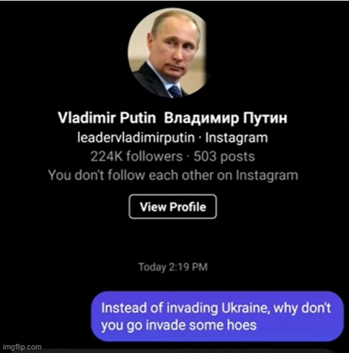This screenshot has width=349, height=353.
Task: Click the empty black area above the timestamp
Action: point(173,241)
